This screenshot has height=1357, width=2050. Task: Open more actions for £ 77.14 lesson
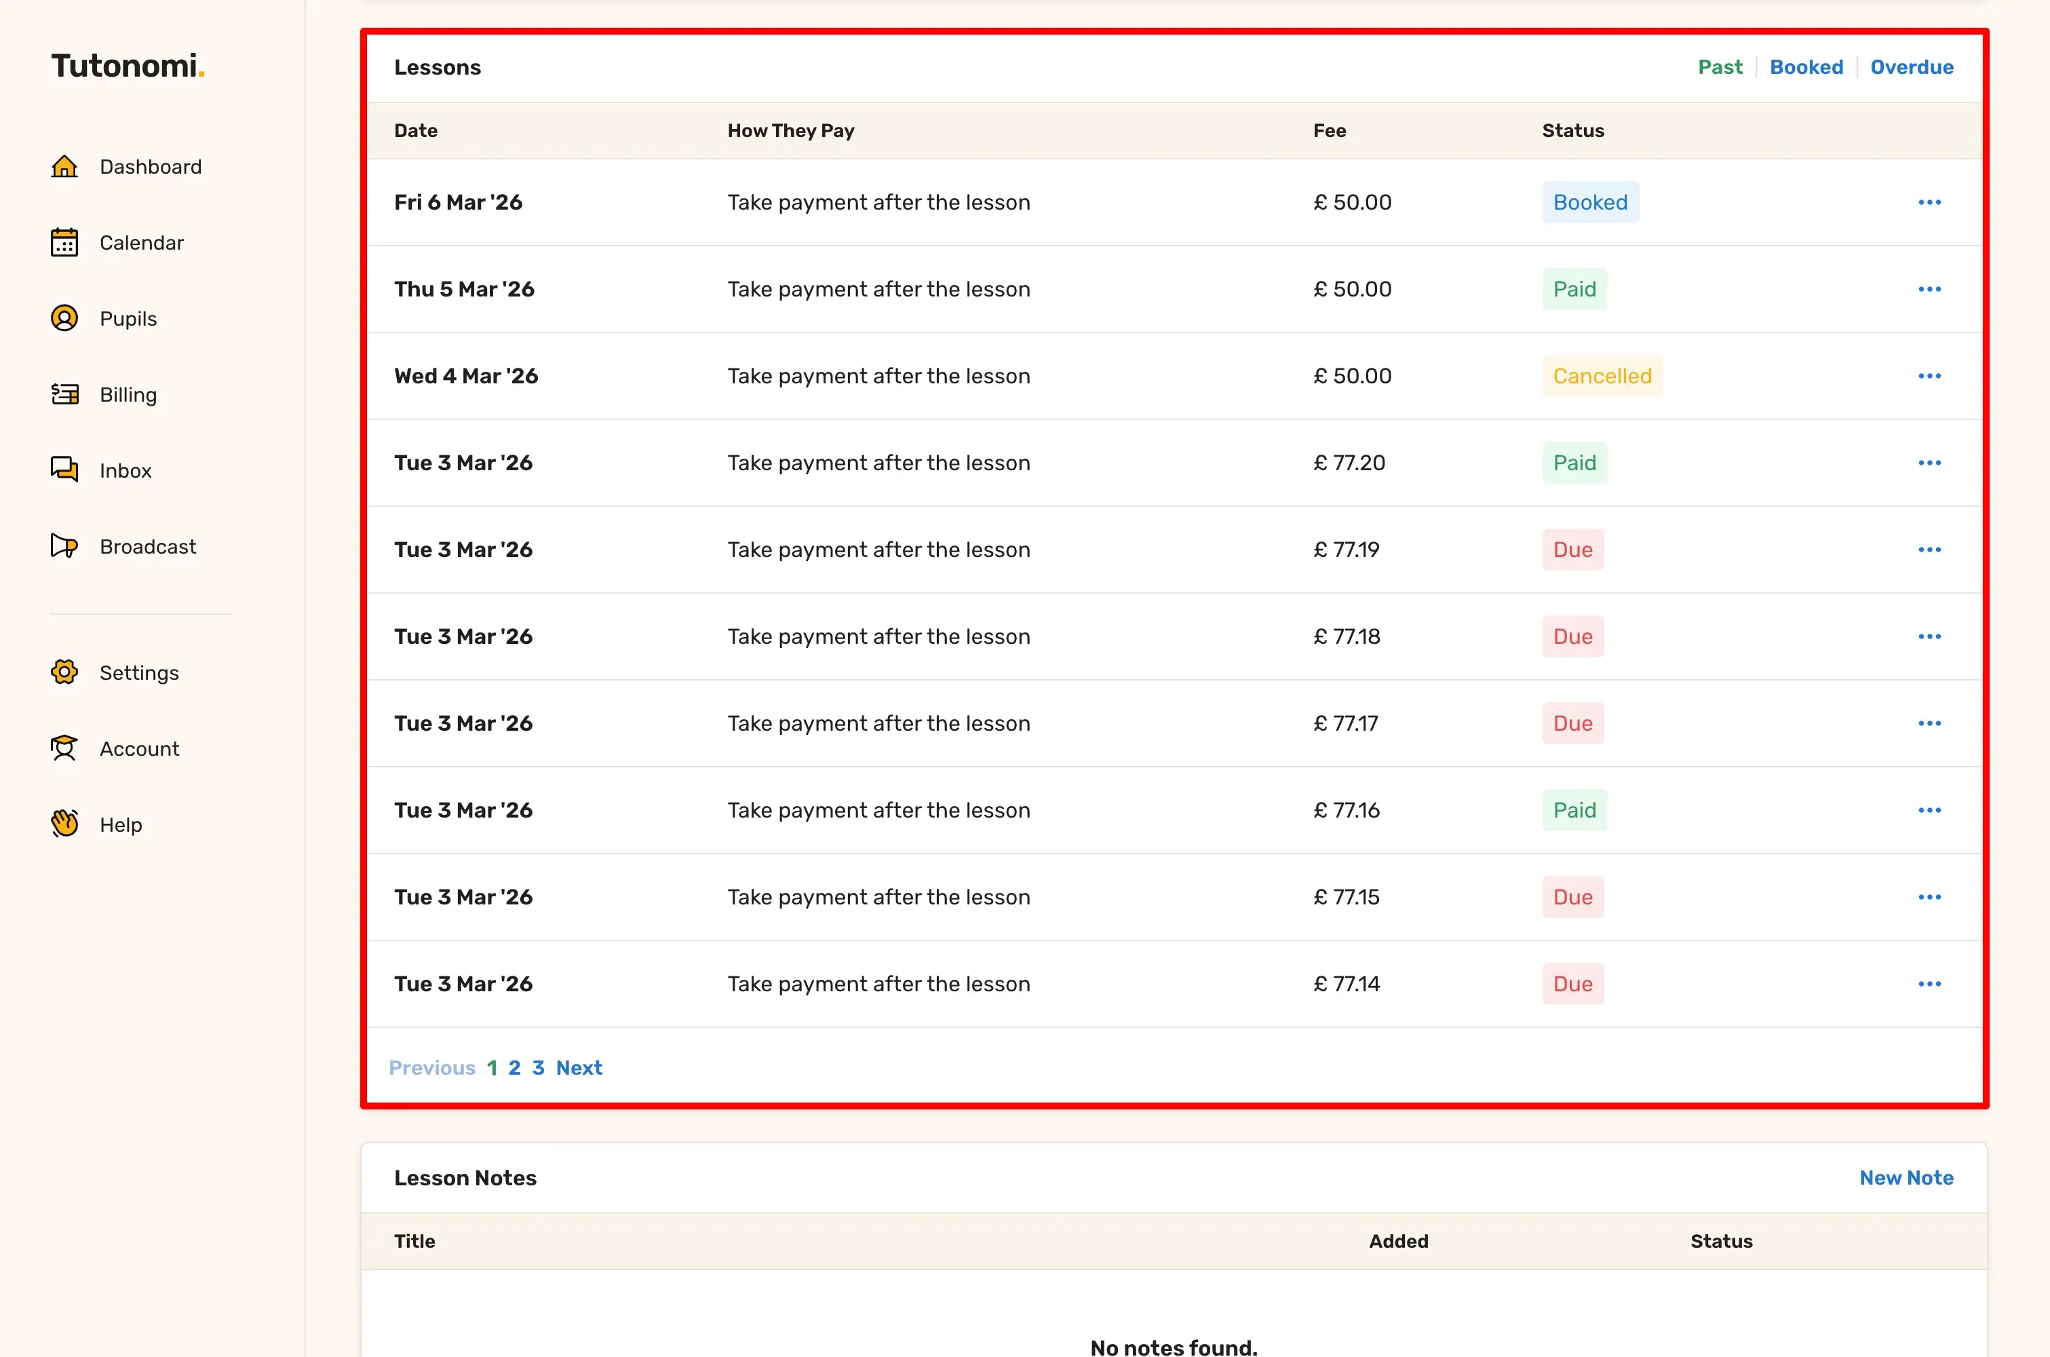[x=1929, y=984]
